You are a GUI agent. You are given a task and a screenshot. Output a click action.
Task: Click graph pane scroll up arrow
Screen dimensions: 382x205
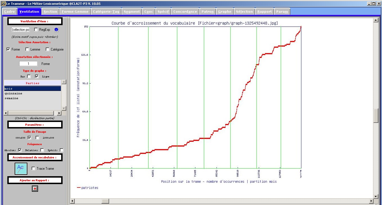click(x=376, y=20)
